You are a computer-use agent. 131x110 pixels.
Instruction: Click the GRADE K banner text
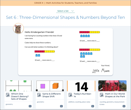[x=65, y=3]
